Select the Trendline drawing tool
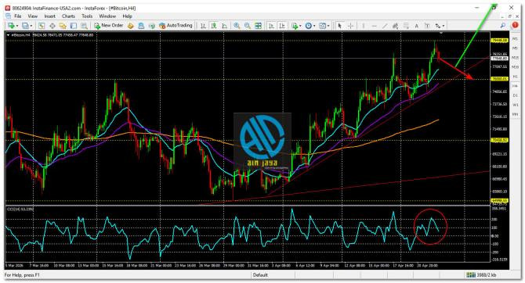The width and height of the screenshot is (525, 283). (385, 25)
